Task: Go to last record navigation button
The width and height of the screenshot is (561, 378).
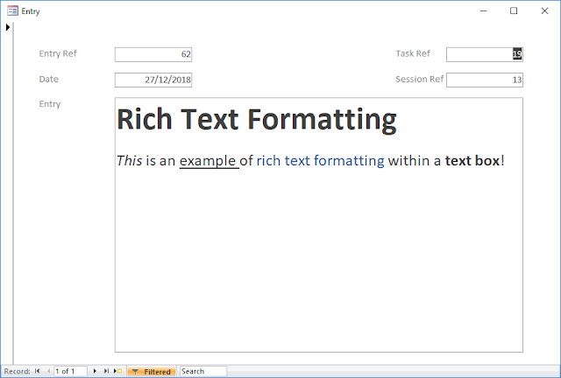Action: click(106, 371)
